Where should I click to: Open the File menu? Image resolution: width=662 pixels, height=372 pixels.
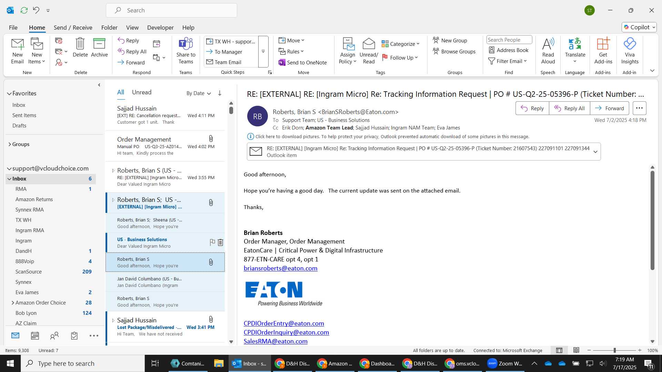(x=13, y=28)
